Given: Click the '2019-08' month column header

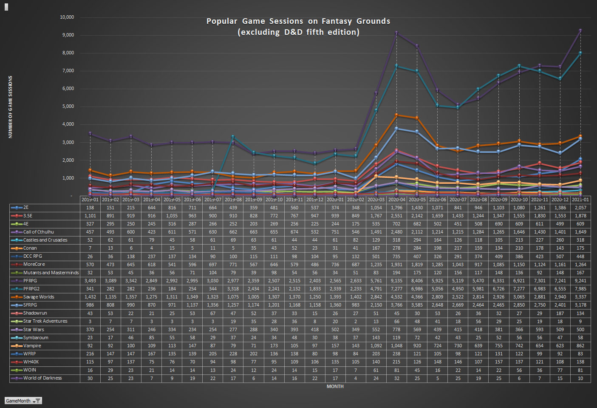Looking at the screenshot, I should click(233, 200).
